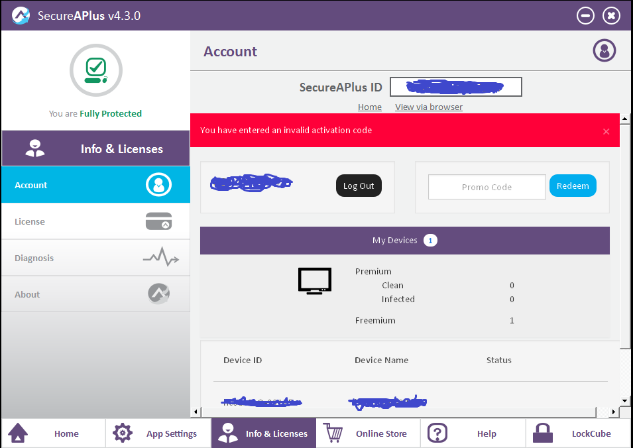The width and height of the screenshot is (633, 448).
Task: Click the Online Store shopping cart icon
Action: (x=333, y=433)
